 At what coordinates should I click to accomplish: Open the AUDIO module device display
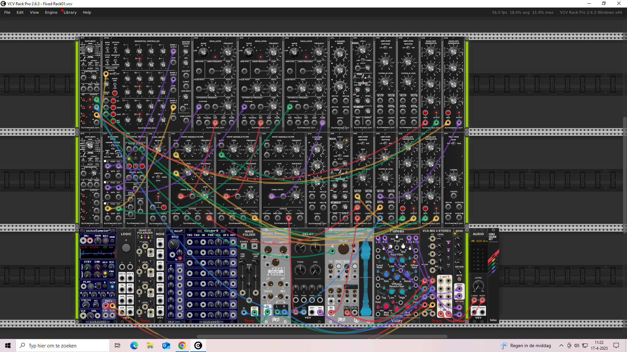(478, 241)
